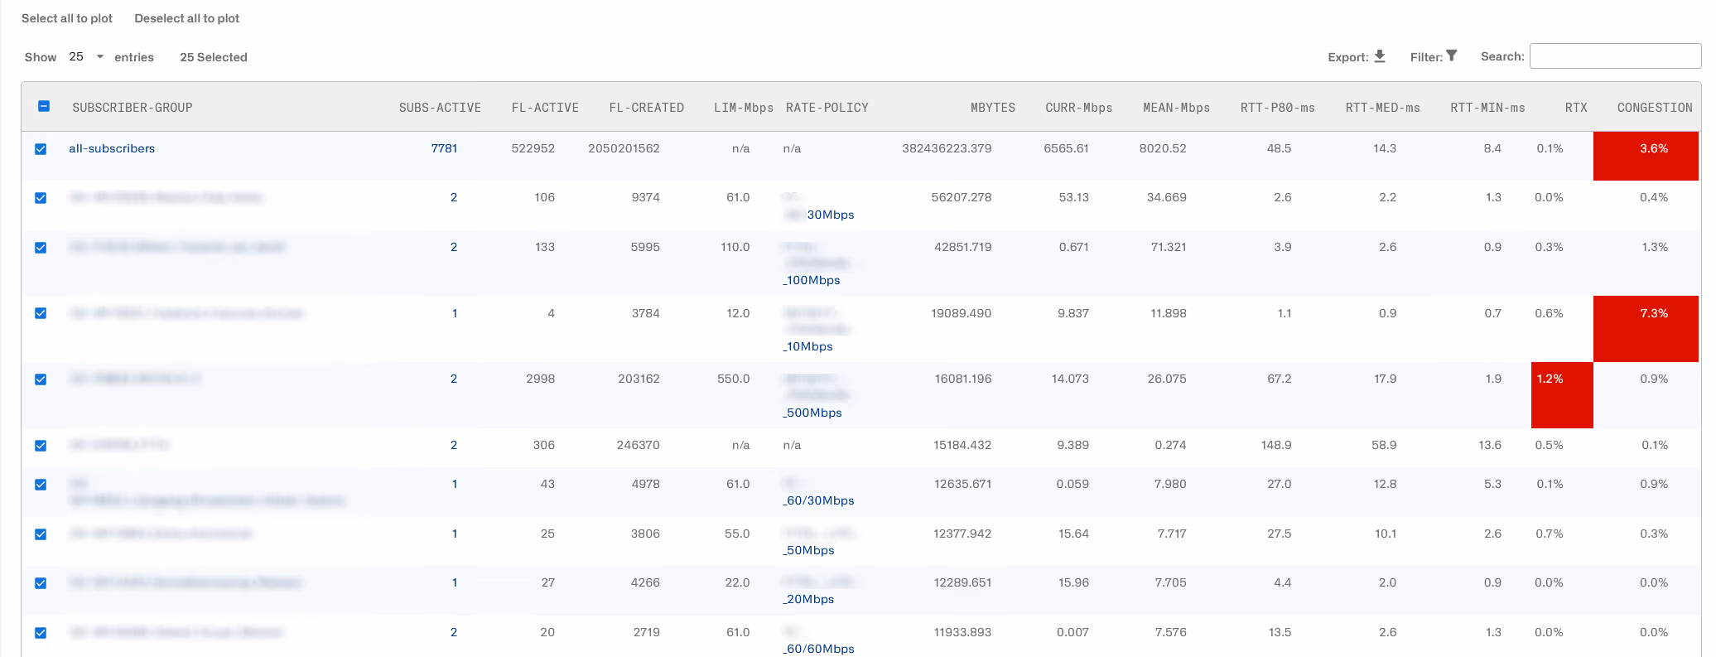Image resolution: width=1716 pixels, height=657 pixels.
Task: Click the 203162 FL-CREATED value
Action: tap(639, 379)
